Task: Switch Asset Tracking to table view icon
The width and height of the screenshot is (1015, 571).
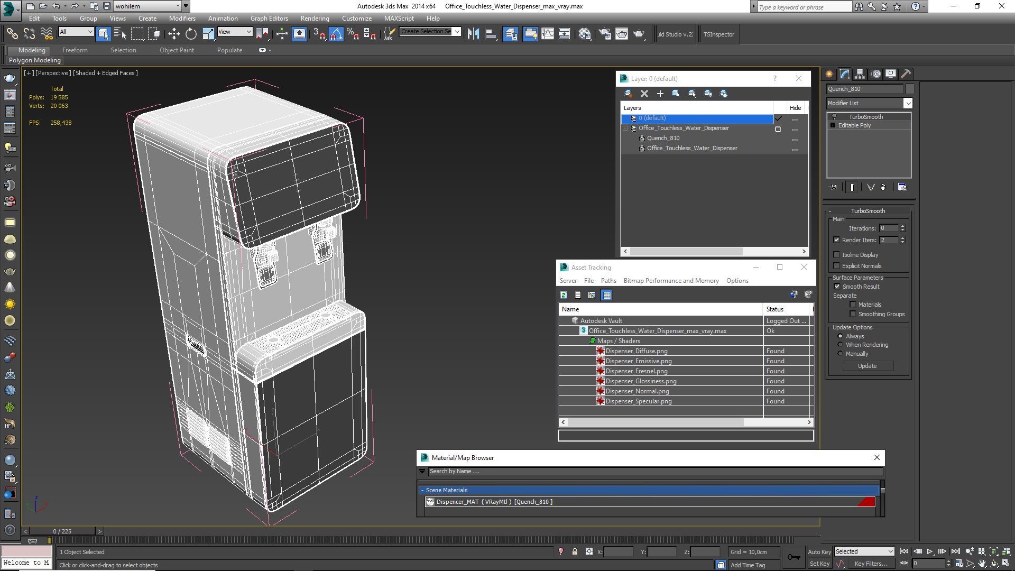Action: click(x=606, y=295)
